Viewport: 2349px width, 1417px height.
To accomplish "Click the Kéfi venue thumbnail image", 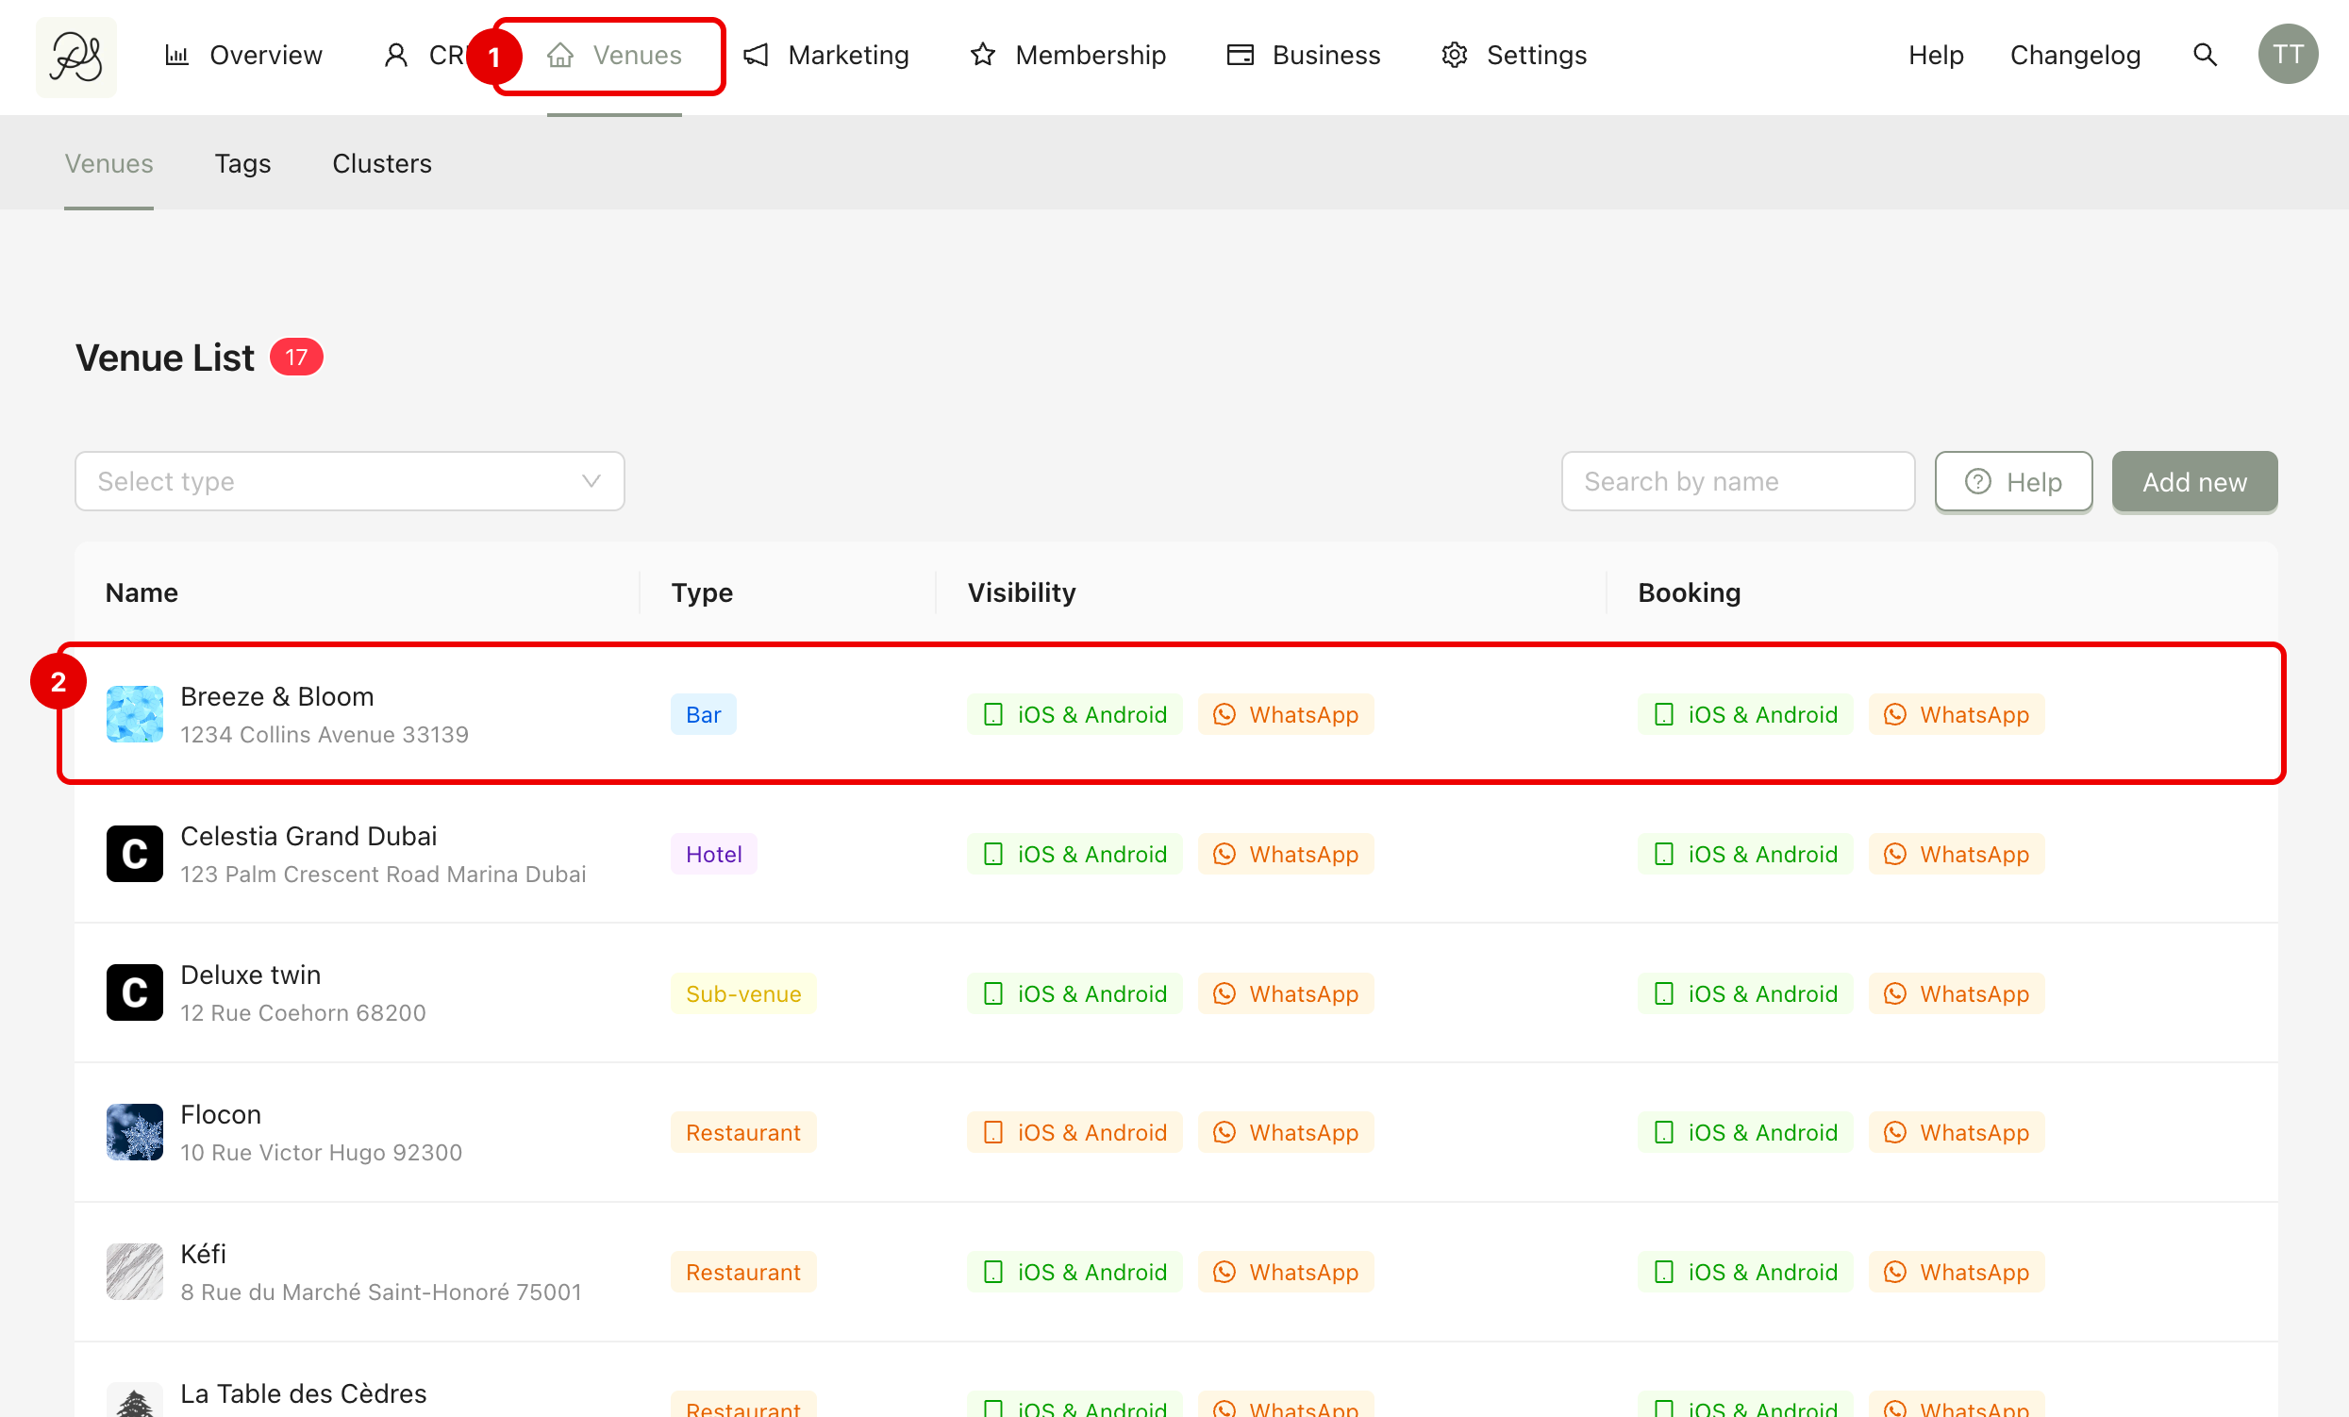I will pyautogui.click(x=134, y=1271).
